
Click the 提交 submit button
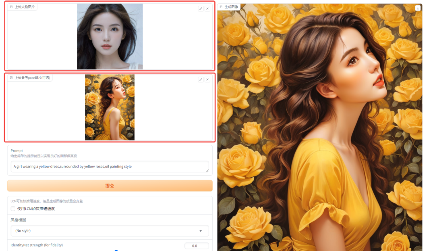coord(110,186)
